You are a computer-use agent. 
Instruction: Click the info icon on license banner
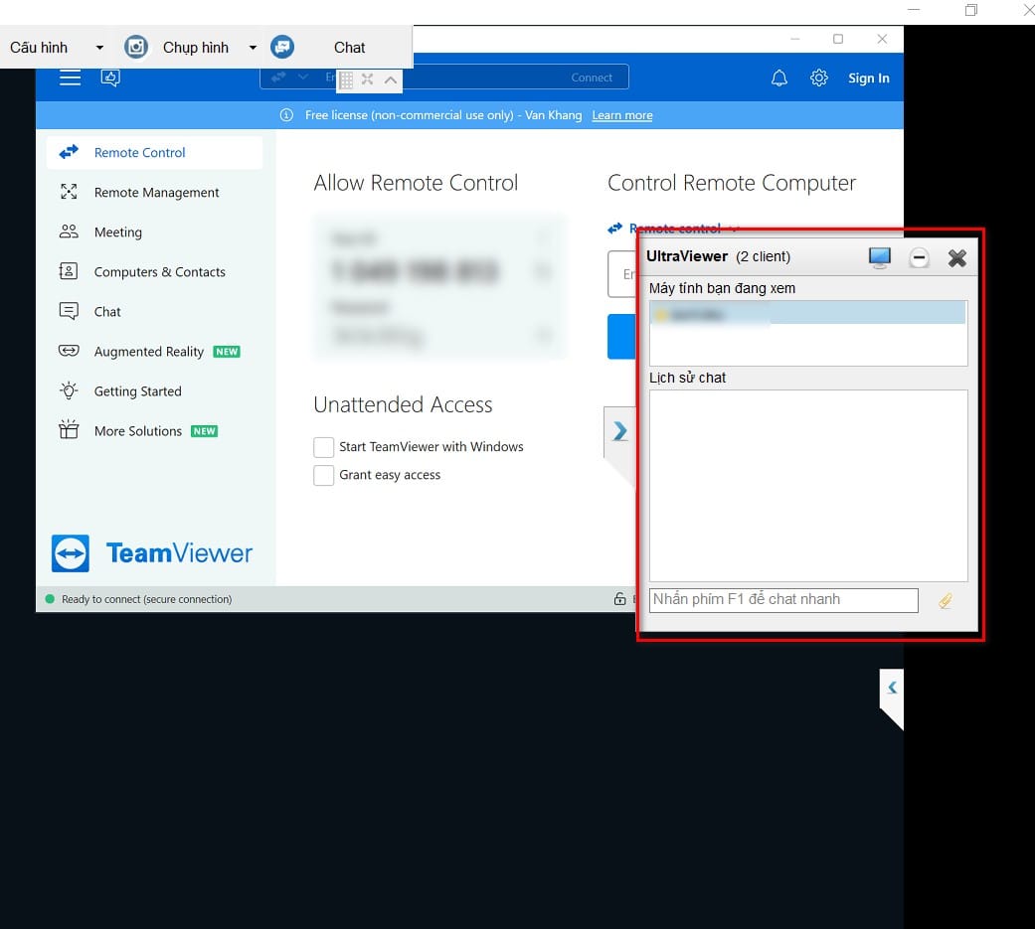point(286,115)
